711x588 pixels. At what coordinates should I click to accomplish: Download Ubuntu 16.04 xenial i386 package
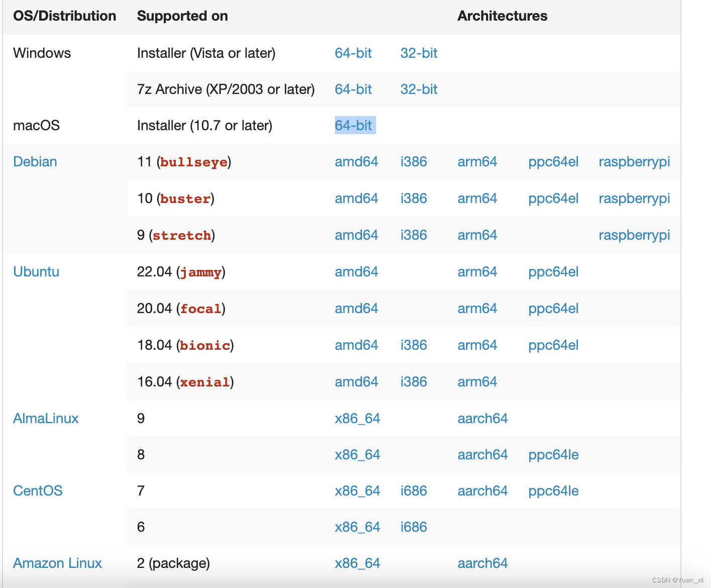(x=414, y=382)
